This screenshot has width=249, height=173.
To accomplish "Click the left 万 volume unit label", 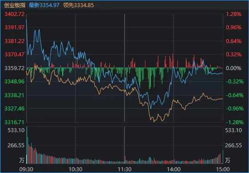I will (x=22, y=160).
